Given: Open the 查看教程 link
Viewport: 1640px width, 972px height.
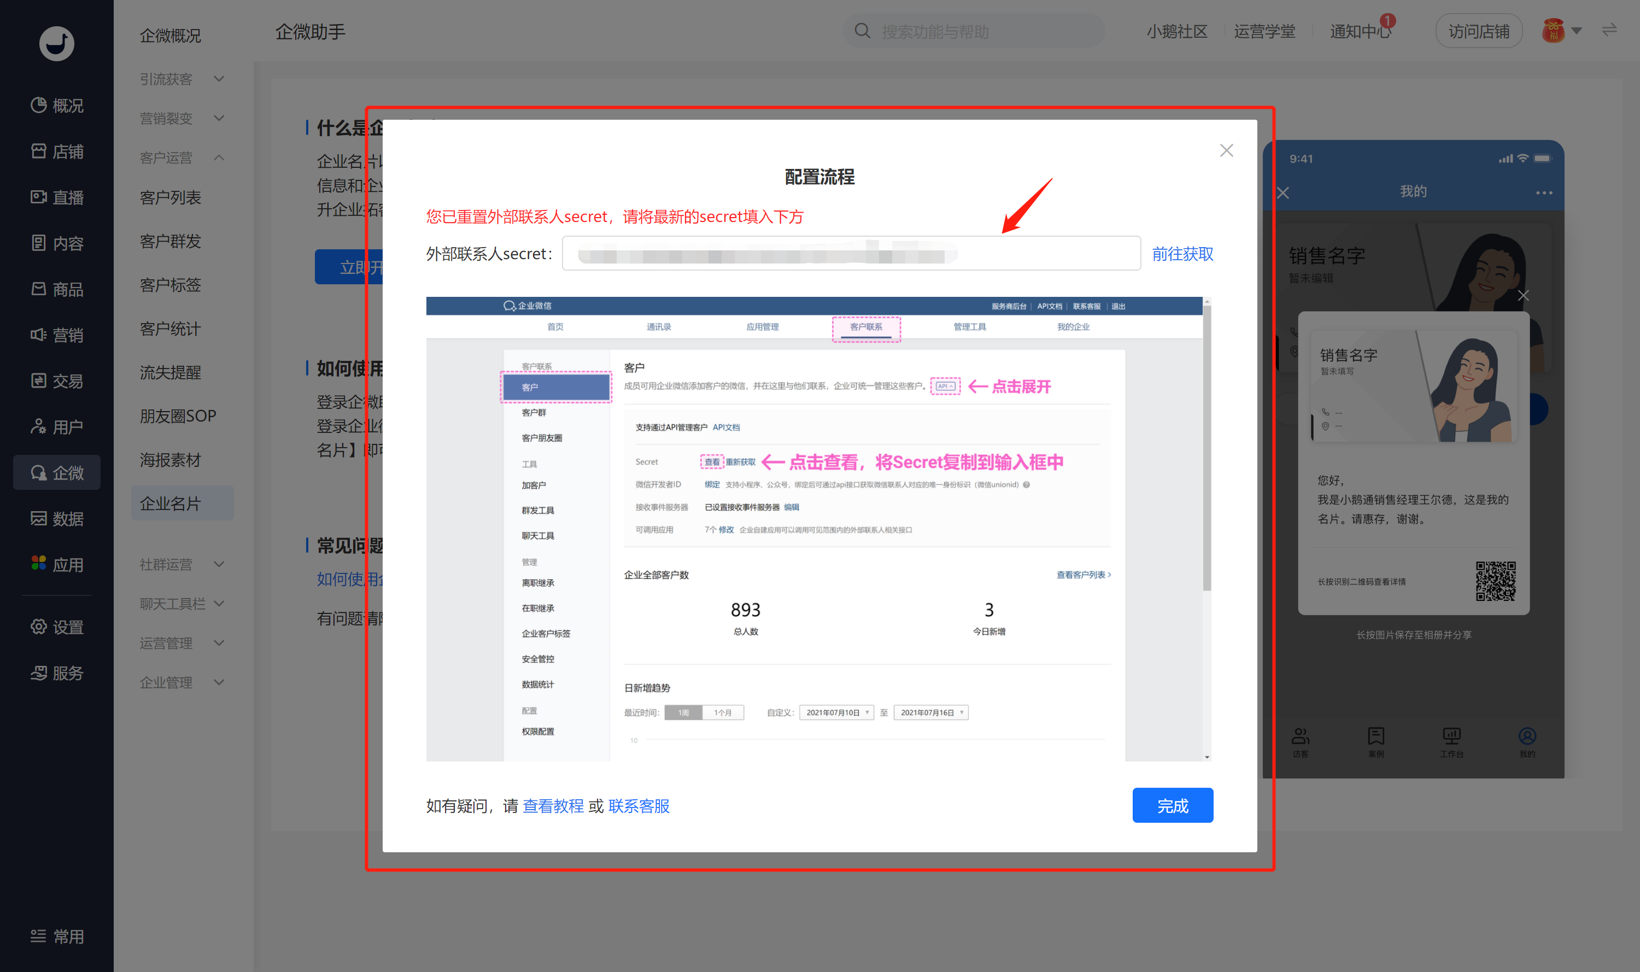Looking at the screenshot, I should [x=553, y=806].
